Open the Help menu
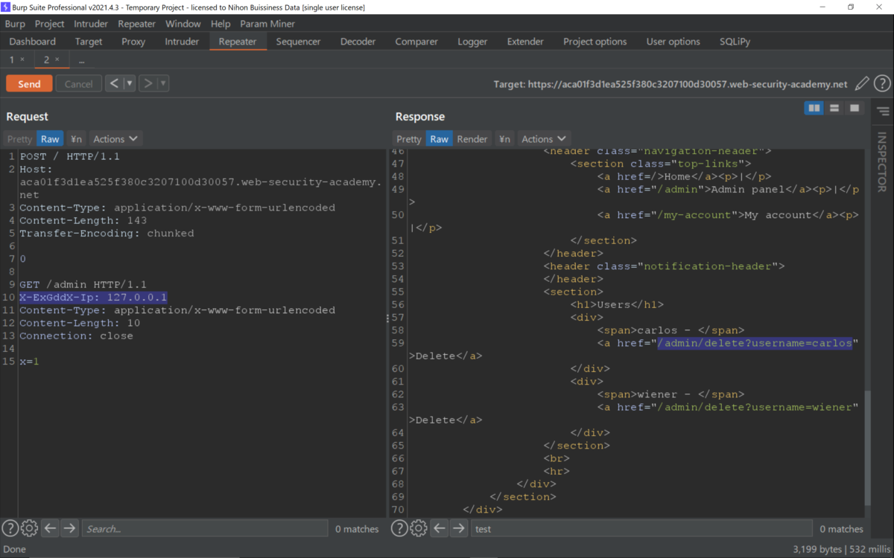Viewport: 894px width, 558px height. tap(221, 24)
